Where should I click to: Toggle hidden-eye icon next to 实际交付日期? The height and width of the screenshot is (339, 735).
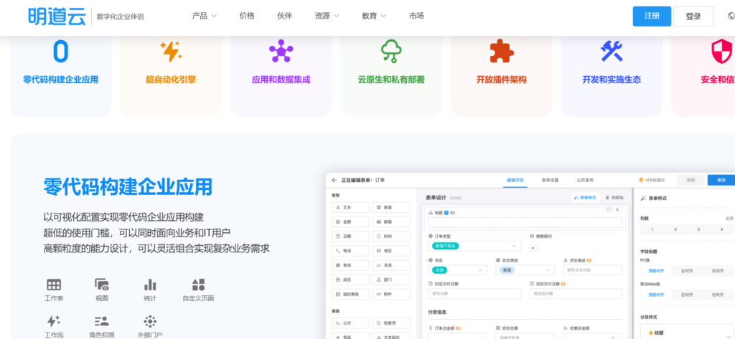[563, 284]
